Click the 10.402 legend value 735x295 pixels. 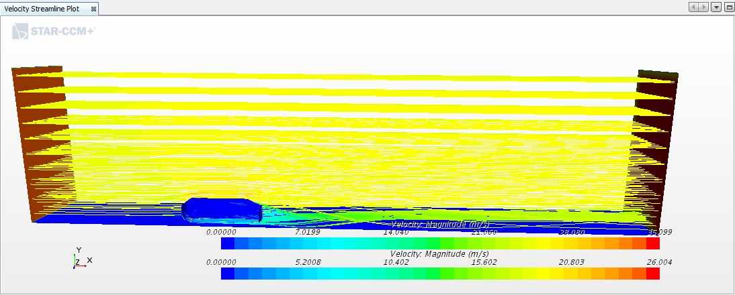pyautogui.click(x=396, y=262)
